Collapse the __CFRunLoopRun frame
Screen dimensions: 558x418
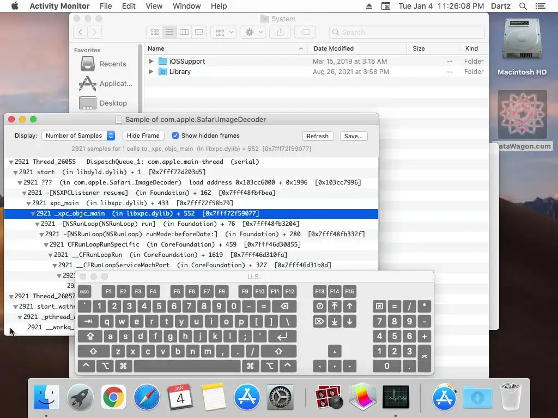(x=50, y=255)
